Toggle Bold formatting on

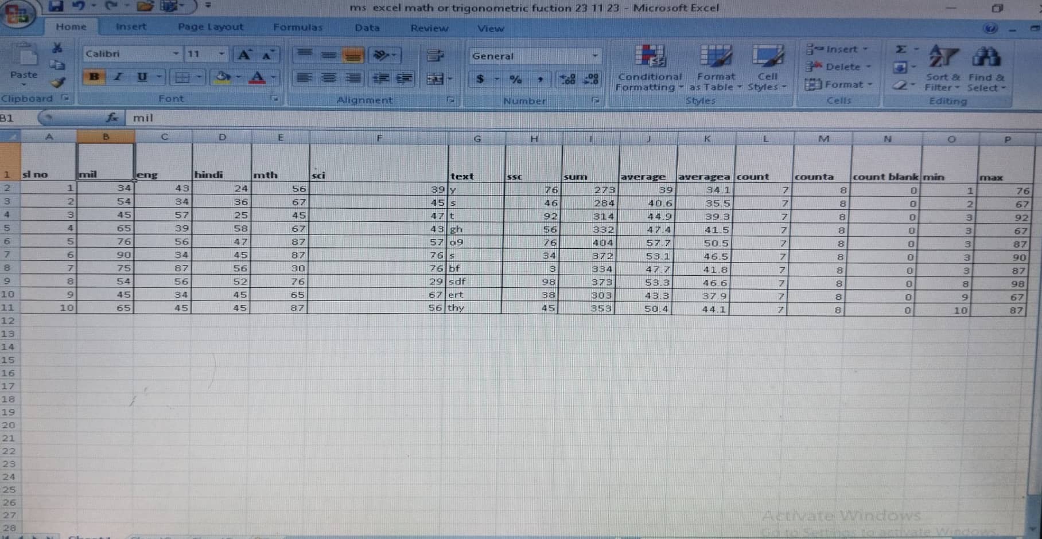(x=94, y=77)
